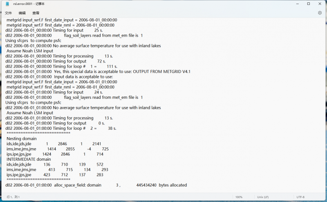The image size is (327, 202).
Task: Click the line and column position indicator
Action: [x=13, y=197]
